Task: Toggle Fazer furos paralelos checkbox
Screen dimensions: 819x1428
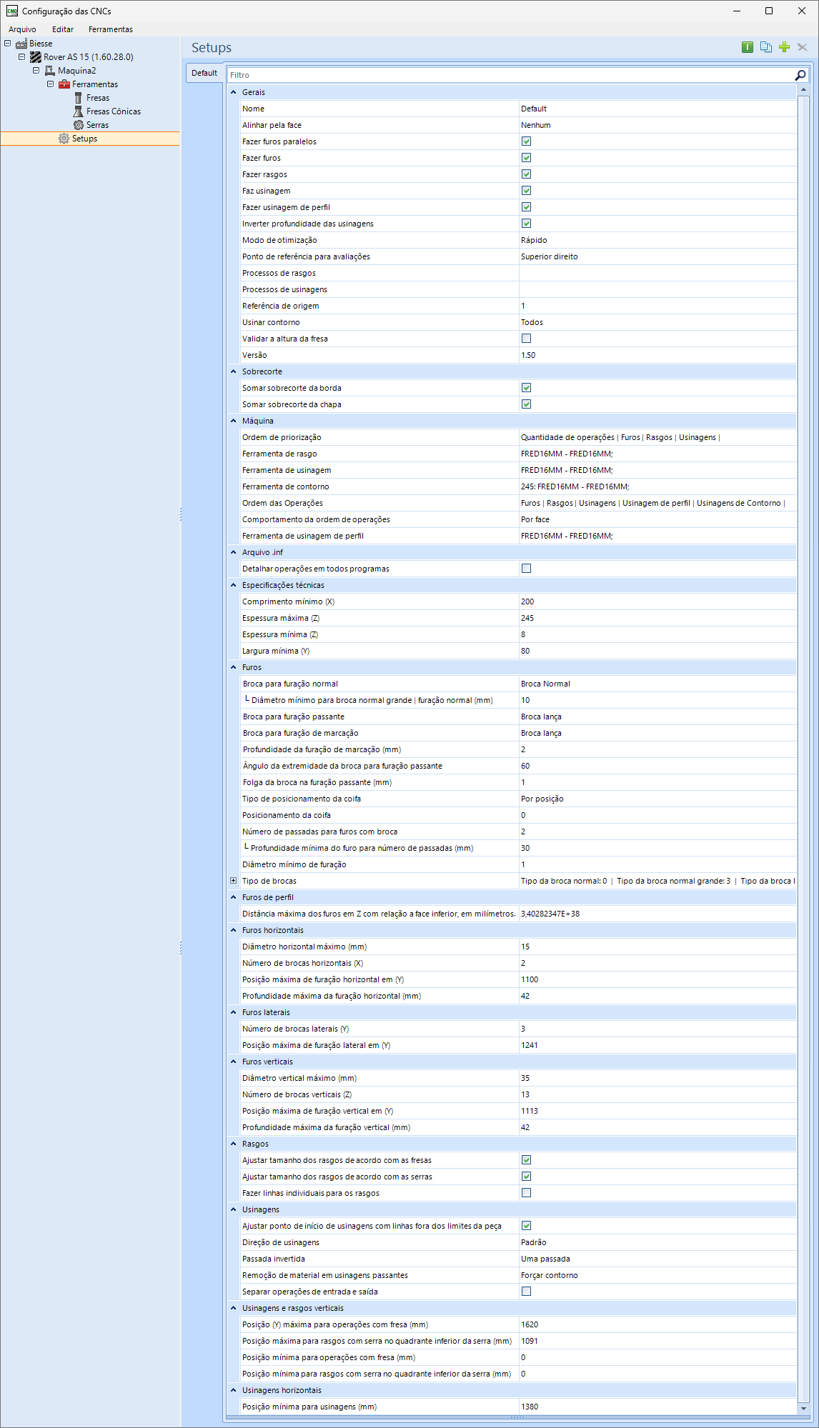Action: point(526,141)
